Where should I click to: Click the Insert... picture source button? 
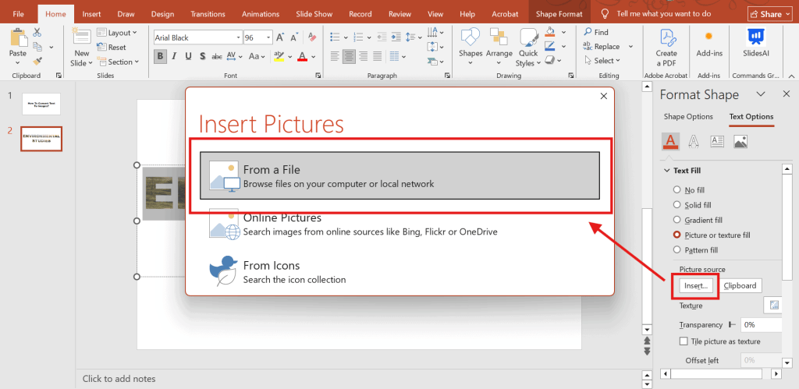click(x=696, y=285)
